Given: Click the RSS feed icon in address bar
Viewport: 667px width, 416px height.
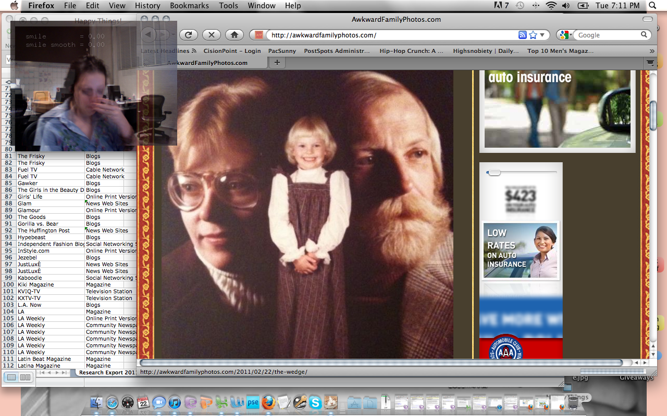Looking at the screenshot, I should point(523,35).
